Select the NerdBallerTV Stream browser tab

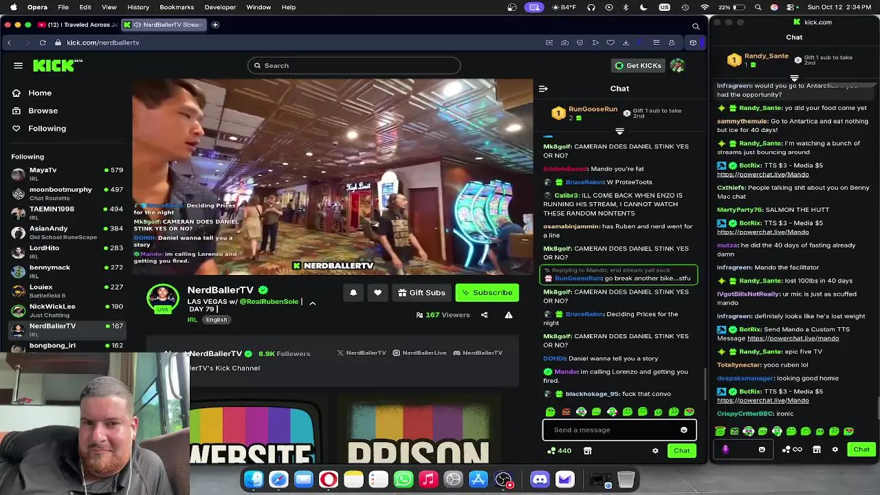point(163,25)
